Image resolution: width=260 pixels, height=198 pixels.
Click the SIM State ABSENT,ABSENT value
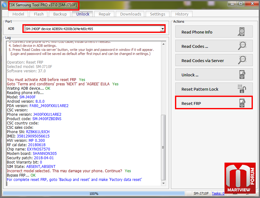41,167
